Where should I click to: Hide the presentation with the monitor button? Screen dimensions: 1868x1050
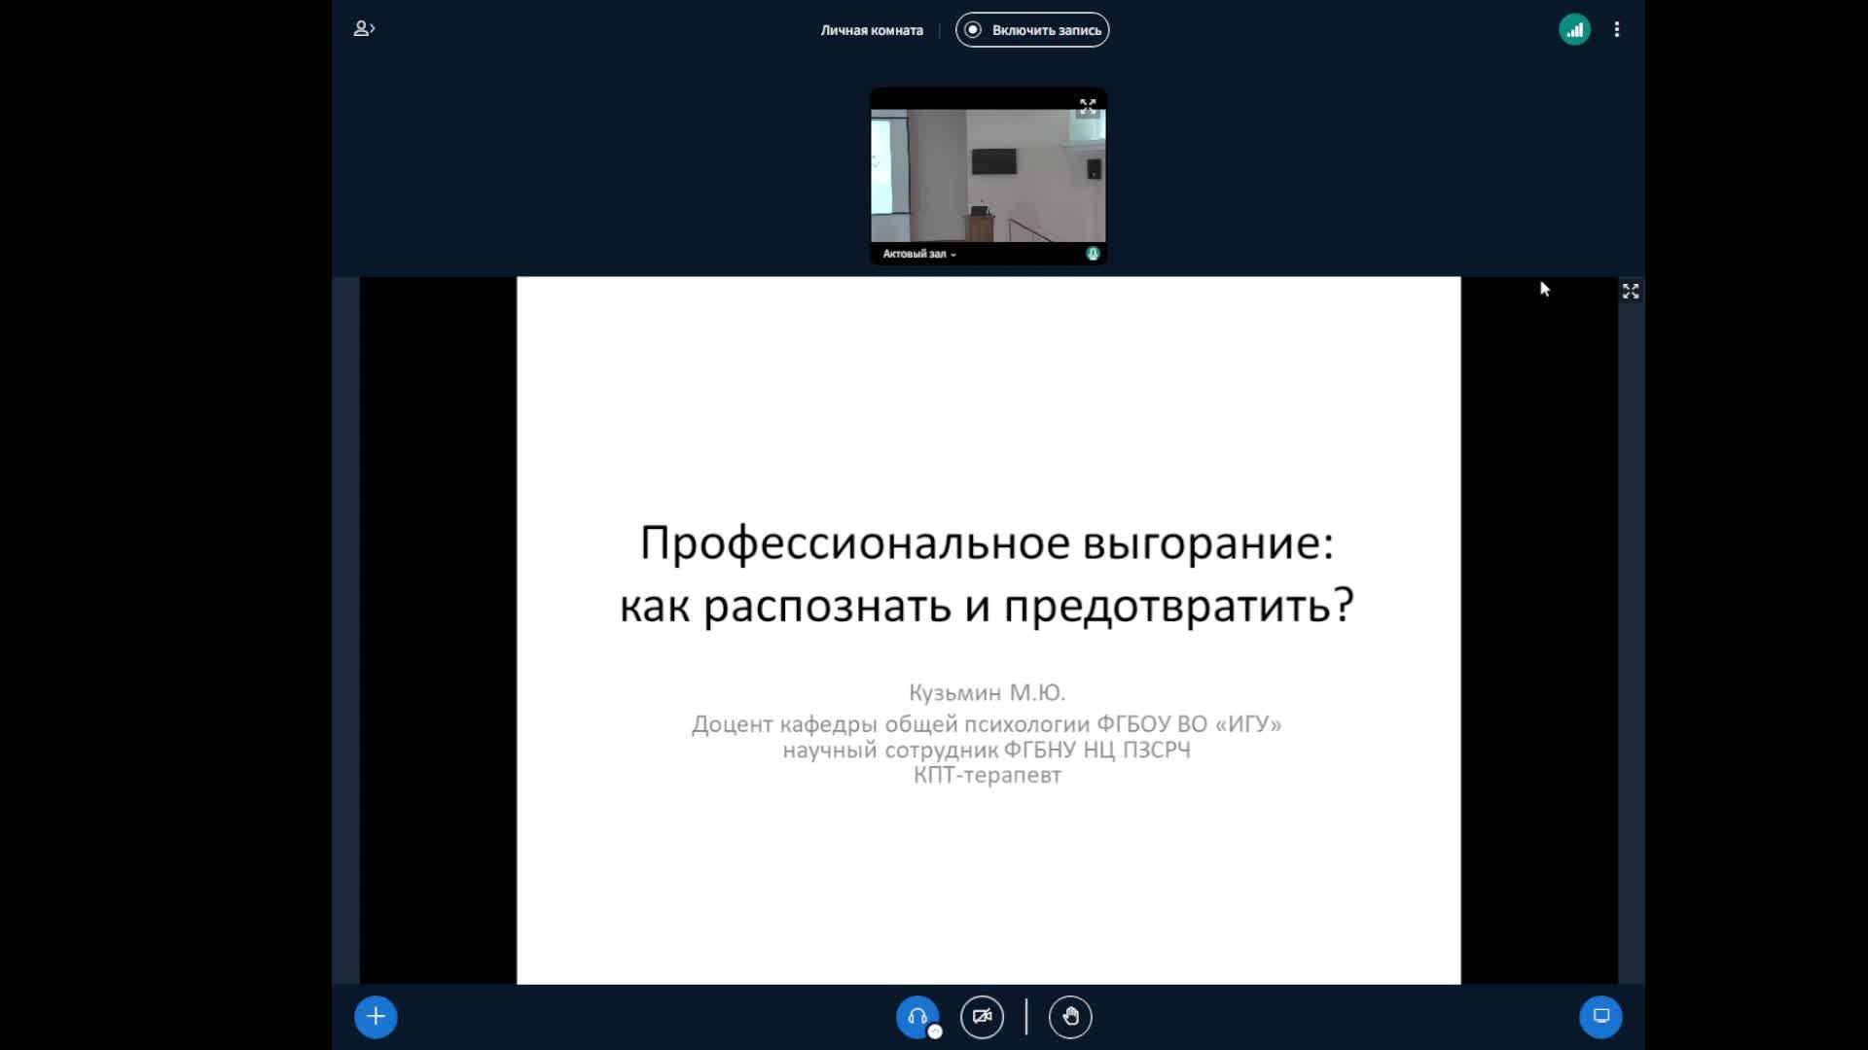click(1600, 1017)
